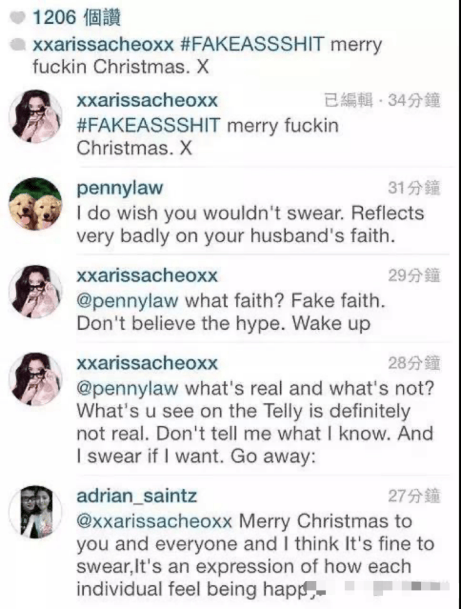Tap first xxarissacheoxx avatar thumbnail

(x=35, y=116)
